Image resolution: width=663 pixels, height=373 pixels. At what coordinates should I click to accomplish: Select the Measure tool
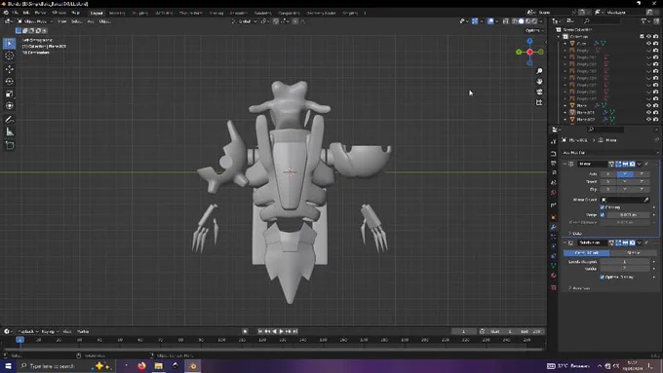pyautogui.click(x=10, y=132)
